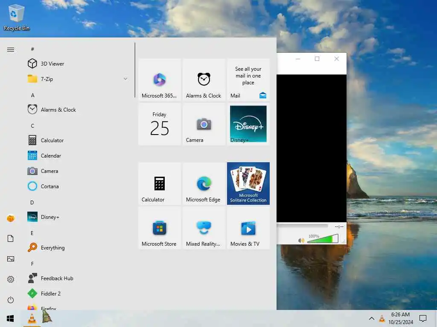Launch Camera from the app list
The width and height of the screenshot is (437, 327).
[77, 171]
